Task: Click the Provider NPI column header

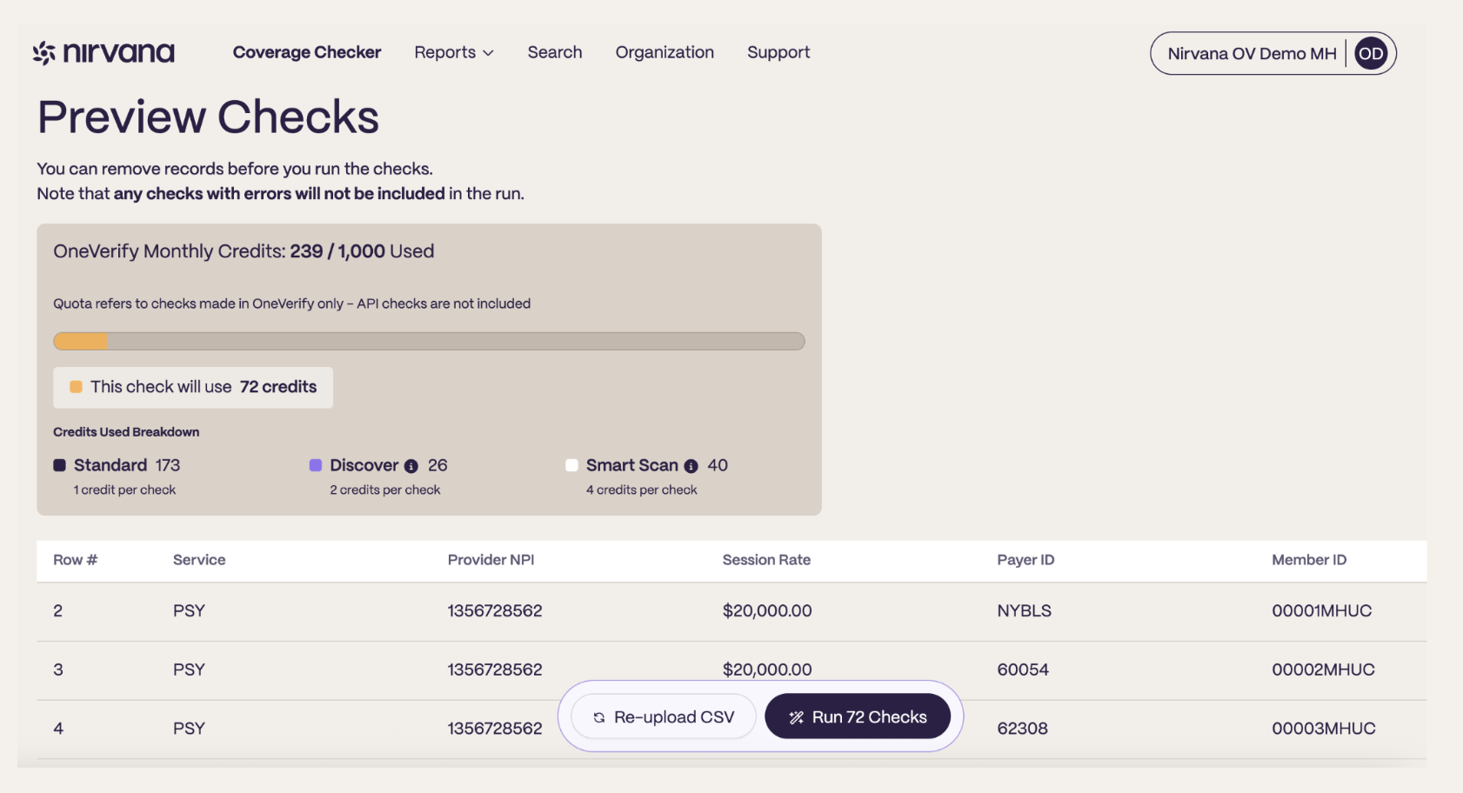Action: [491, 560]
